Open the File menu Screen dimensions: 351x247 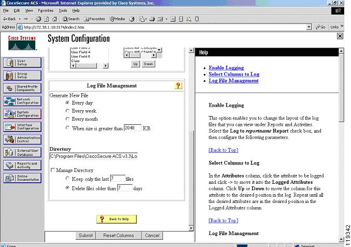tap(6, 10)
